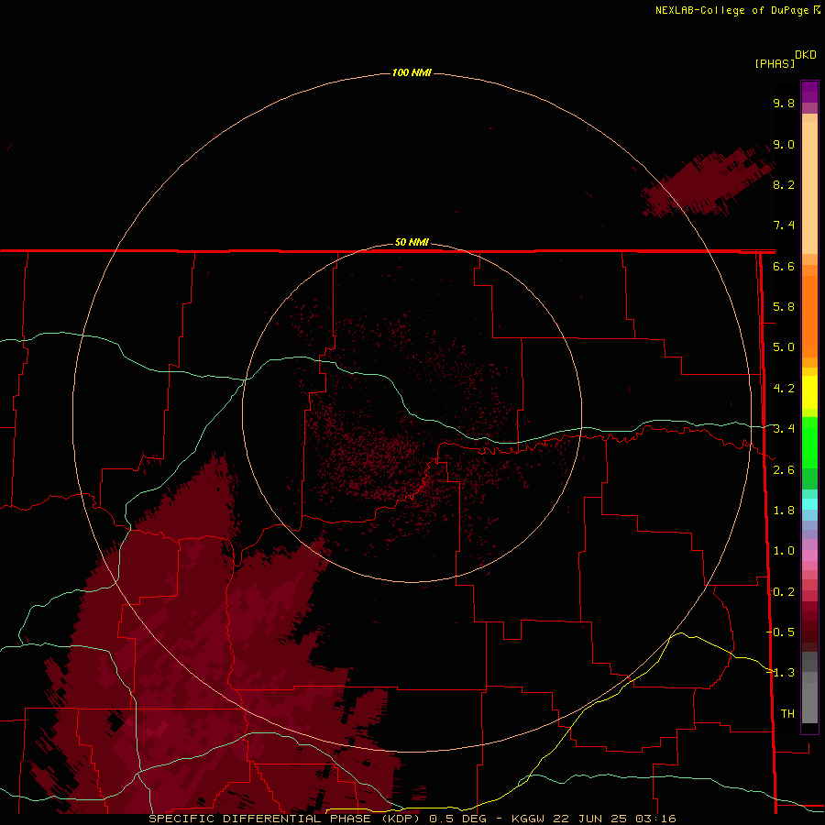Click the 100 NMI range ring label
The width and height of the screenshot is (825, 825).
coord(412,72)
